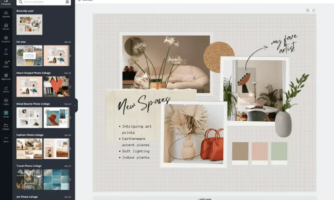See all Travel Photo Collage templates

[x=67, y=166]
